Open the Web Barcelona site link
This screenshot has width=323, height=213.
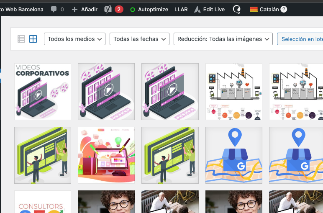pyautogui.click(x=23, y=9)
